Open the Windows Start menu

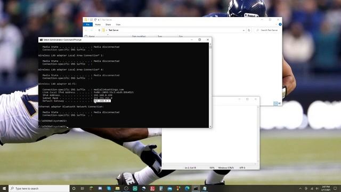(x=4, y=188)
